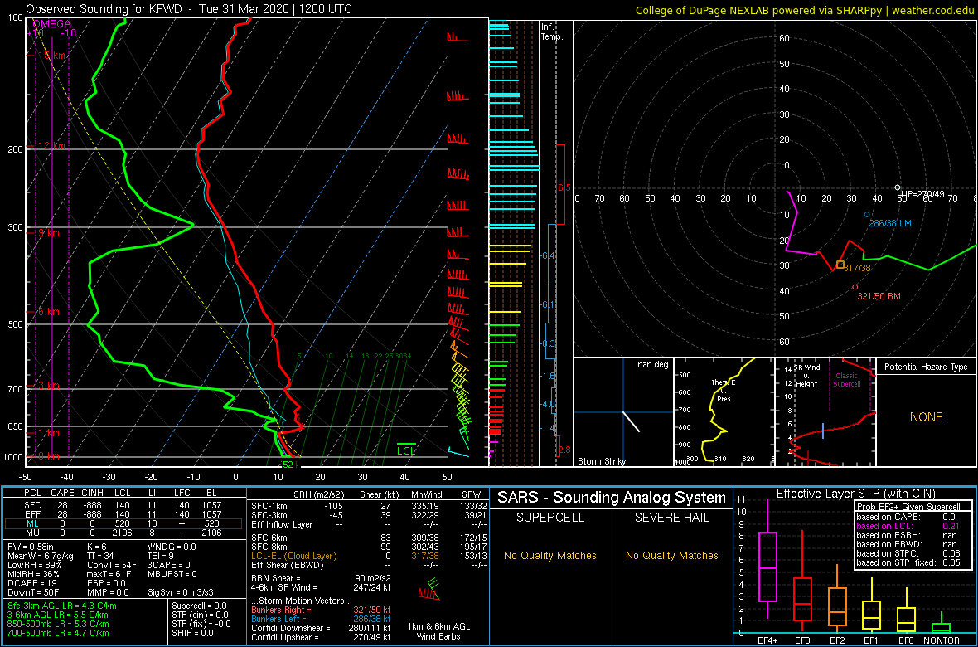The height and width of the screenshot is (647, 978).
Task: Click the green LCL marker on the skew-T
Action: pos(405,450)
